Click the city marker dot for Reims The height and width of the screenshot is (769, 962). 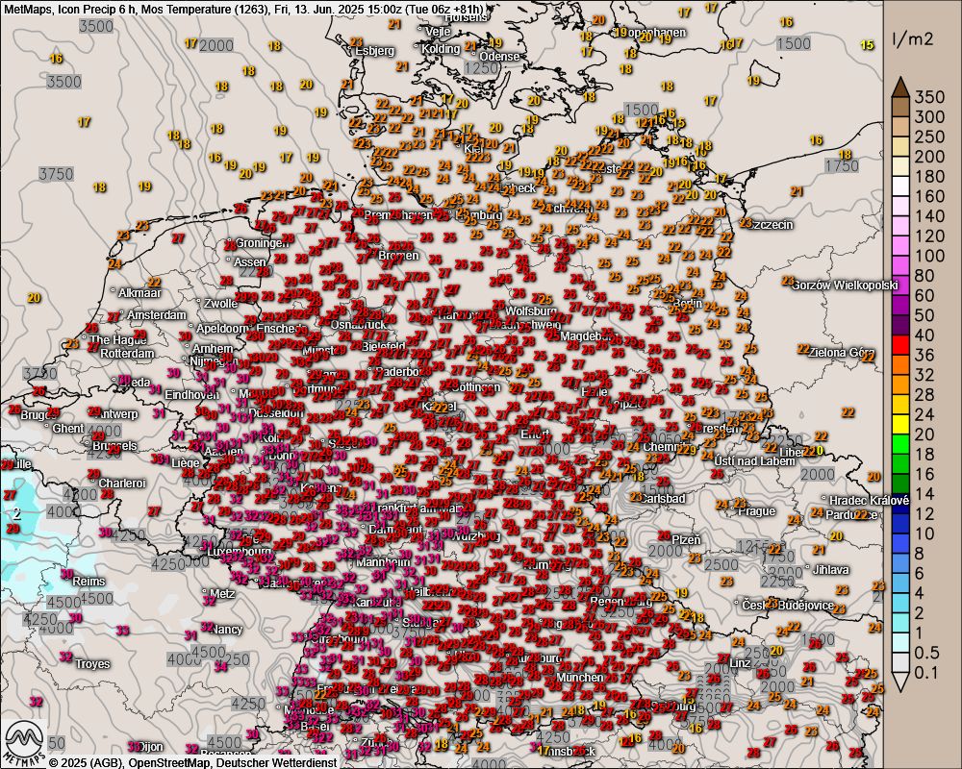(x=69, y=582)
